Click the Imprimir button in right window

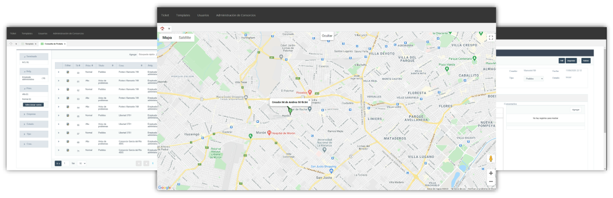pyautogui.click(x=571, y=60)
